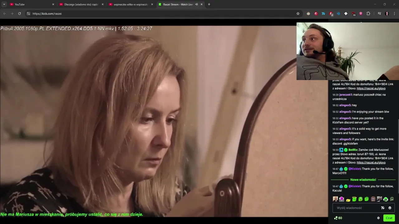Close the 'wspinaczka witka' tab

click(152, 4)
